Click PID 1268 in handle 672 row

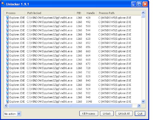coord(79,64)
